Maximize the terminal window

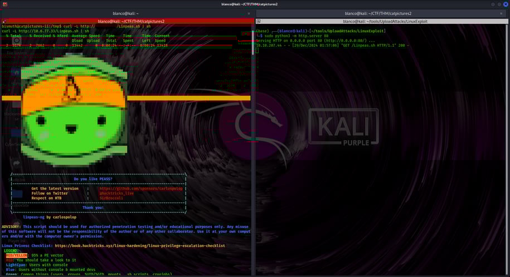499,4
